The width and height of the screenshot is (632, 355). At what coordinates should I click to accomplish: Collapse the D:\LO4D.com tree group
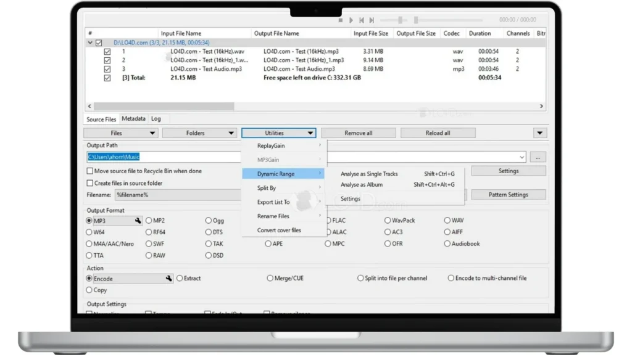[90, 43]
